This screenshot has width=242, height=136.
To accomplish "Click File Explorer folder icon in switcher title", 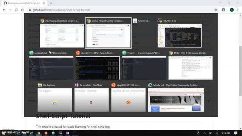I will pyautogui.click(x=40, y=85).
